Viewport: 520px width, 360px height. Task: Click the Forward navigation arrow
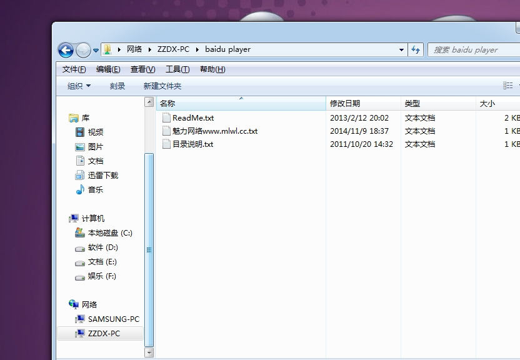click(83, 51)
